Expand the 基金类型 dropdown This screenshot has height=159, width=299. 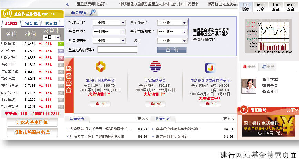109,32
